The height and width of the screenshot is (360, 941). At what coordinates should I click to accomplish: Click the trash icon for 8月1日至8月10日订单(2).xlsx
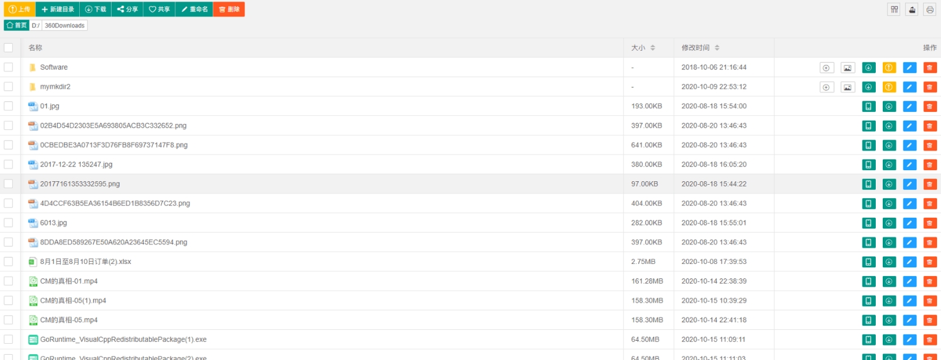point(930,262)
